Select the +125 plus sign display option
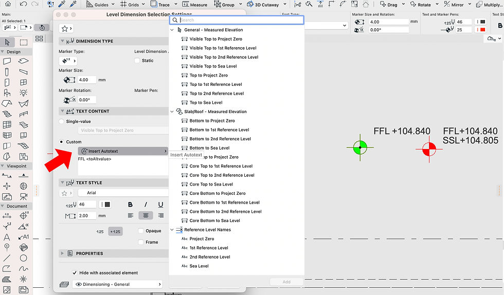The image size is (504, 295). pos(115,231)
